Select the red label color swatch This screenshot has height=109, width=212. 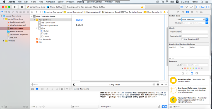click(x=185, y=68)
